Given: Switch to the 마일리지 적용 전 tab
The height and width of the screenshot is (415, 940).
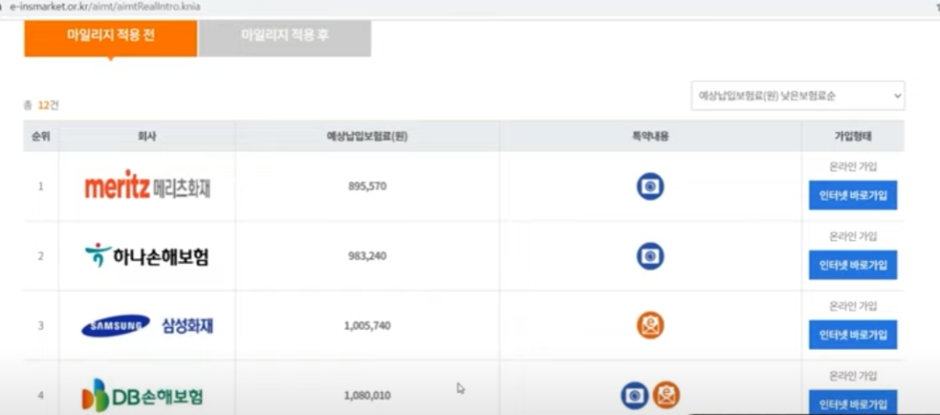Looking at the screenshot, I should tap(110, 37).
